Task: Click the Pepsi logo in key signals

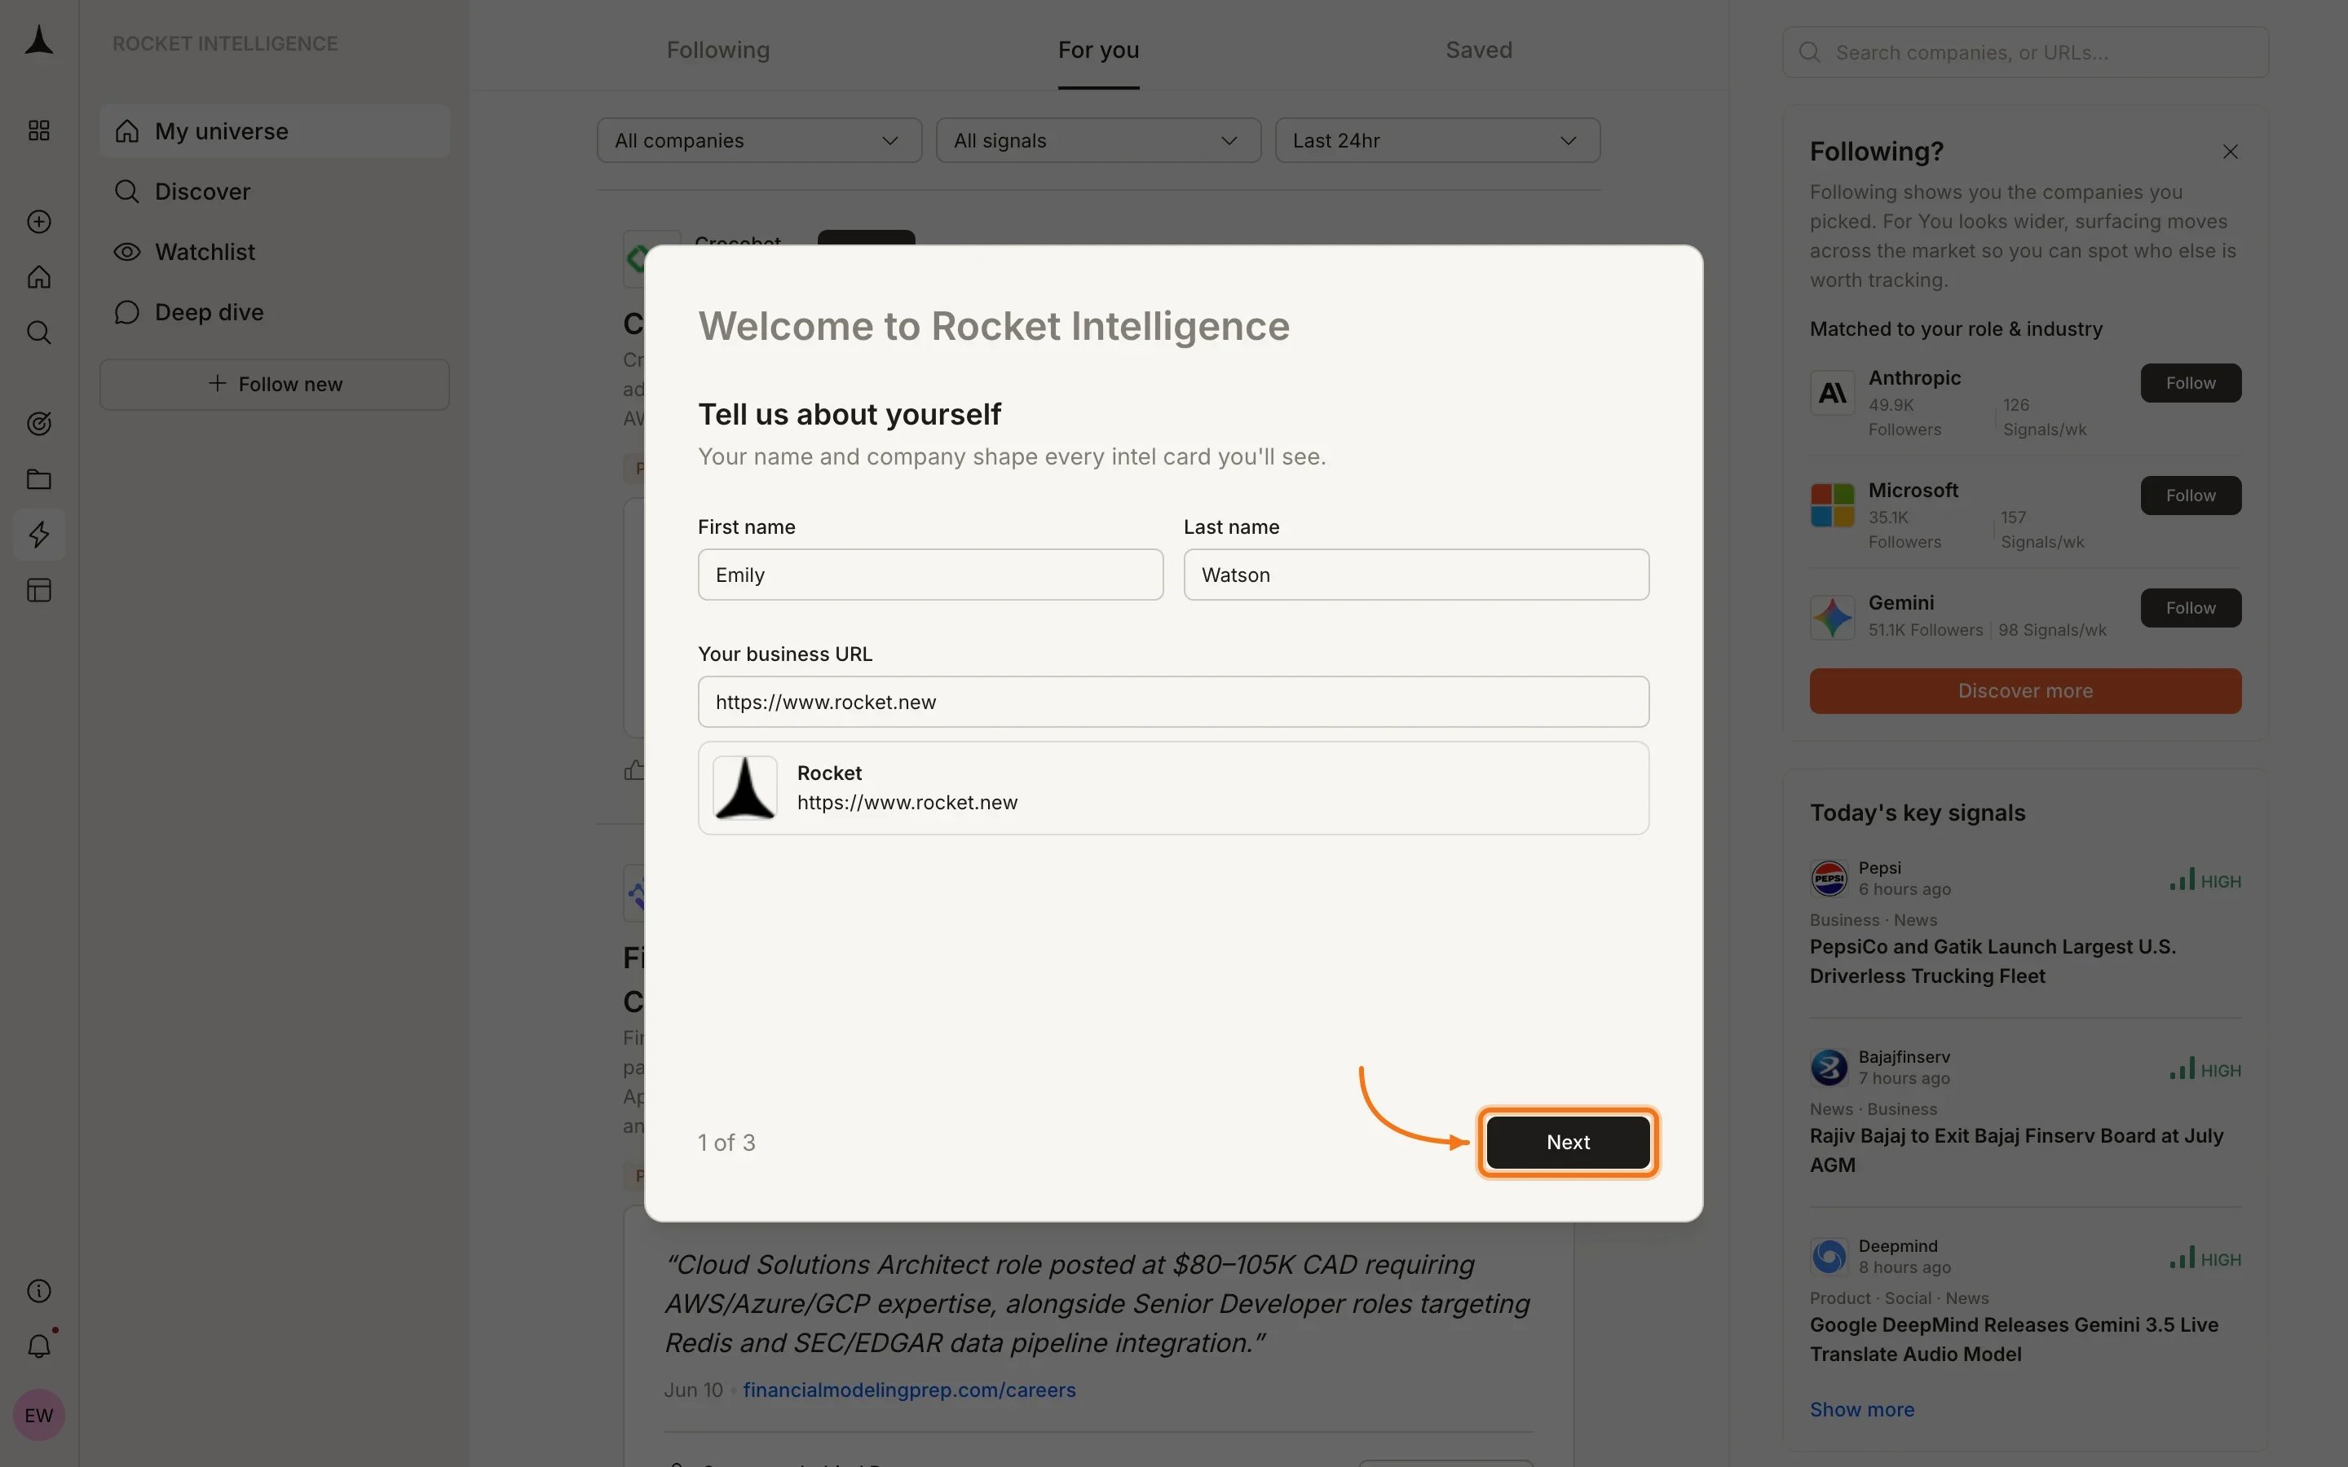Action: [1829, 878]
